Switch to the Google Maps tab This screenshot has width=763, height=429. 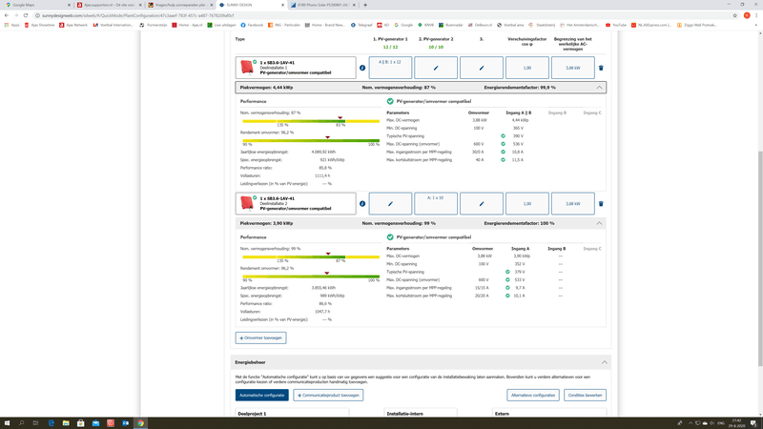(x=36, y=5)
